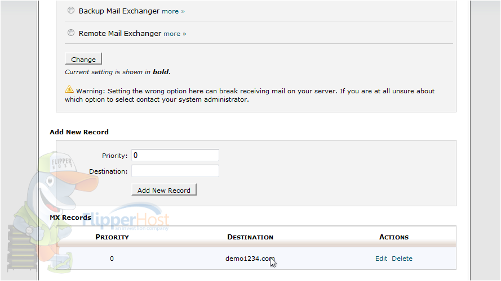
Task: Delete the demo1234.com MX record
Action: [x=402, y=259]
